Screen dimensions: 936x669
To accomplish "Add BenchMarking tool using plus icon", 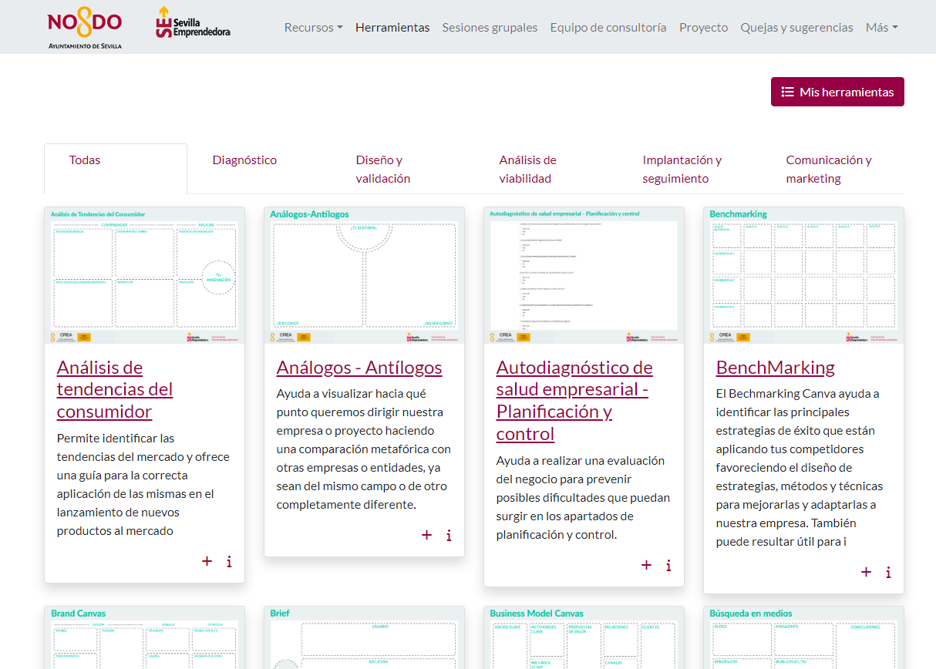I will [x=866, y=572].
